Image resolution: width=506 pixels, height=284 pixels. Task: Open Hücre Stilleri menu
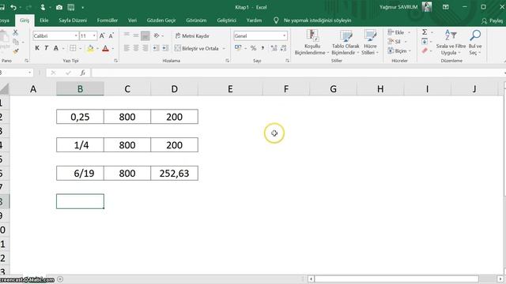[x=370, y=42]
